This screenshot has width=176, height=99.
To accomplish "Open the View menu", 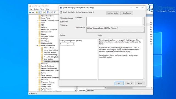I will (x=42, y=9).
